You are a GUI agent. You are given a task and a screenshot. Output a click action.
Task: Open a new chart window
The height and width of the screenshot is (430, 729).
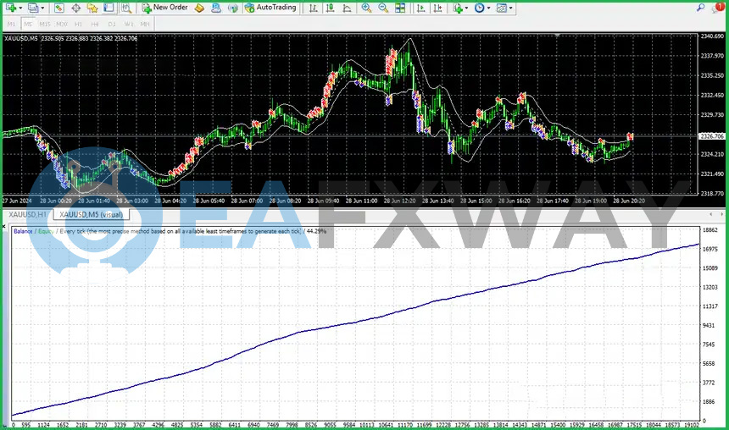11,8
